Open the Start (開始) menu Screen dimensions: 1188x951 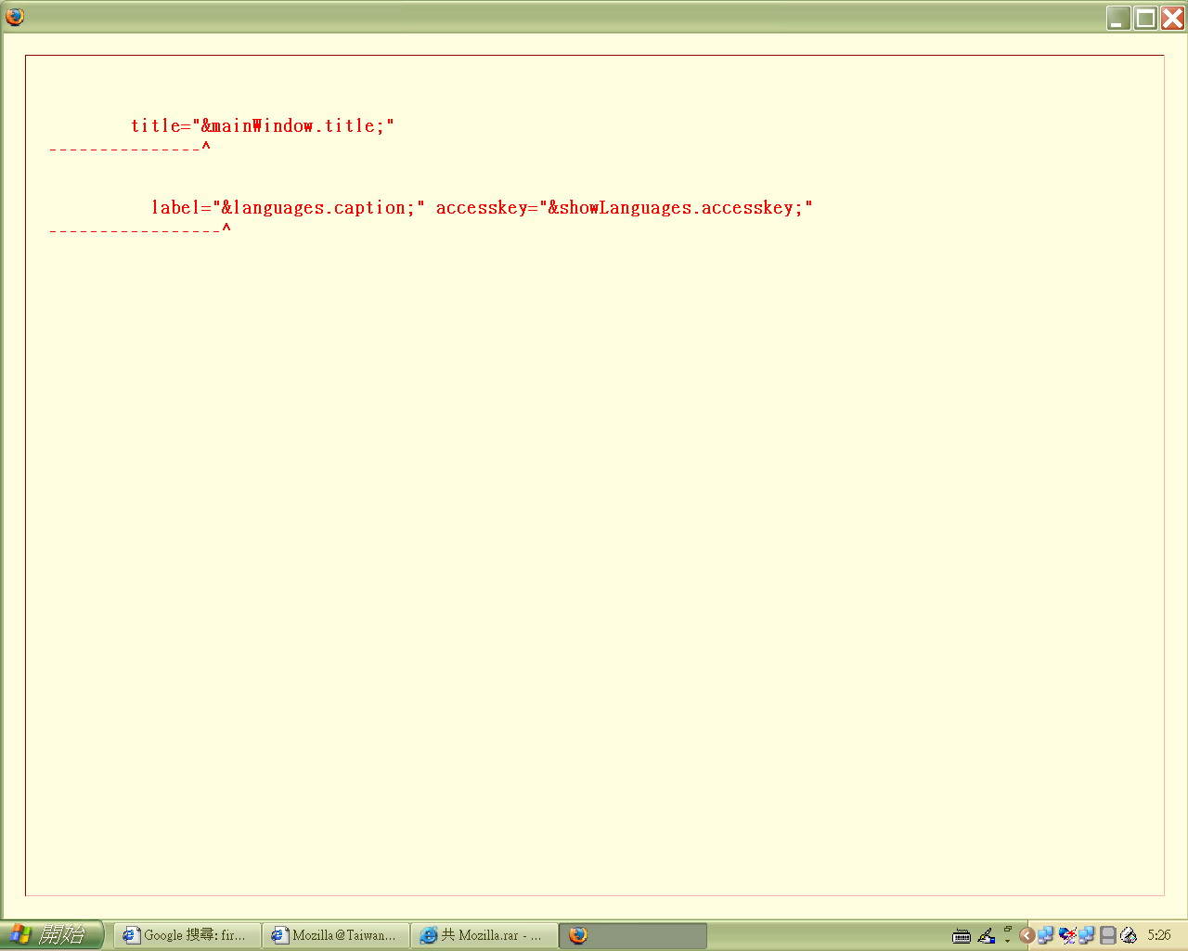pyautogui.click(x=51, y=934)
